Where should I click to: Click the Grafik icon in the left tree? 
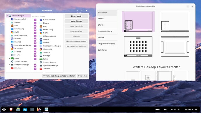pos(12,32)
